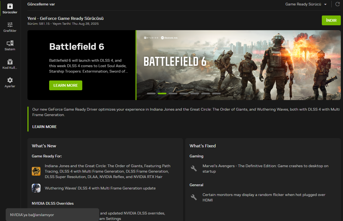Jump to the last carousel slide indicator

point(216,94)
